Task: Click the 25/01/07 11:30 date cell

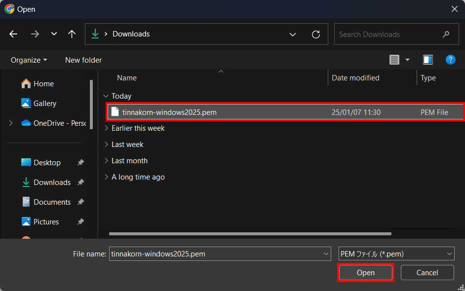Action: coord(356,112)
